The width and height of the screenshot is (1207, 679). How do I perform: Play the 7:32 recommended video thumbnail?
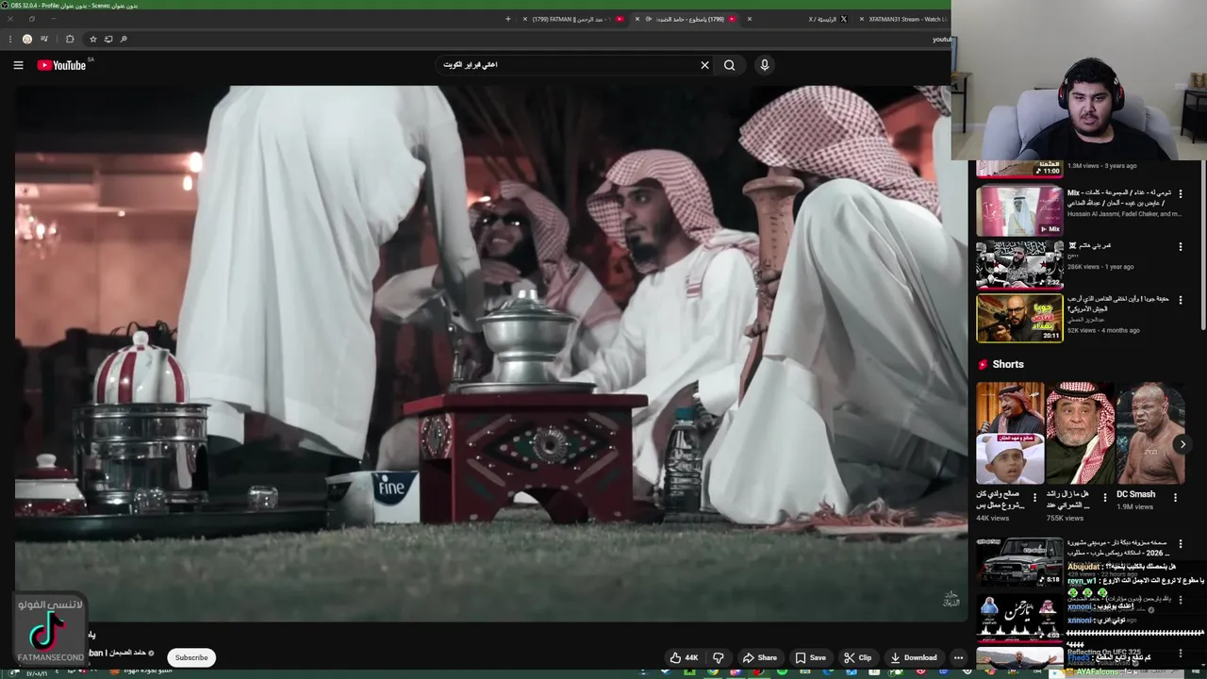[1019, 264]
